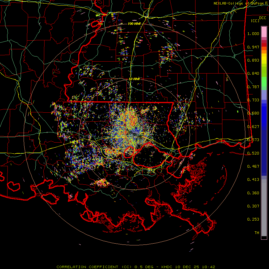Image resolution: width=269 pixels, height=269 pixels.
Task: Click the 0.413 legend value
Action: tap(253, 180)
